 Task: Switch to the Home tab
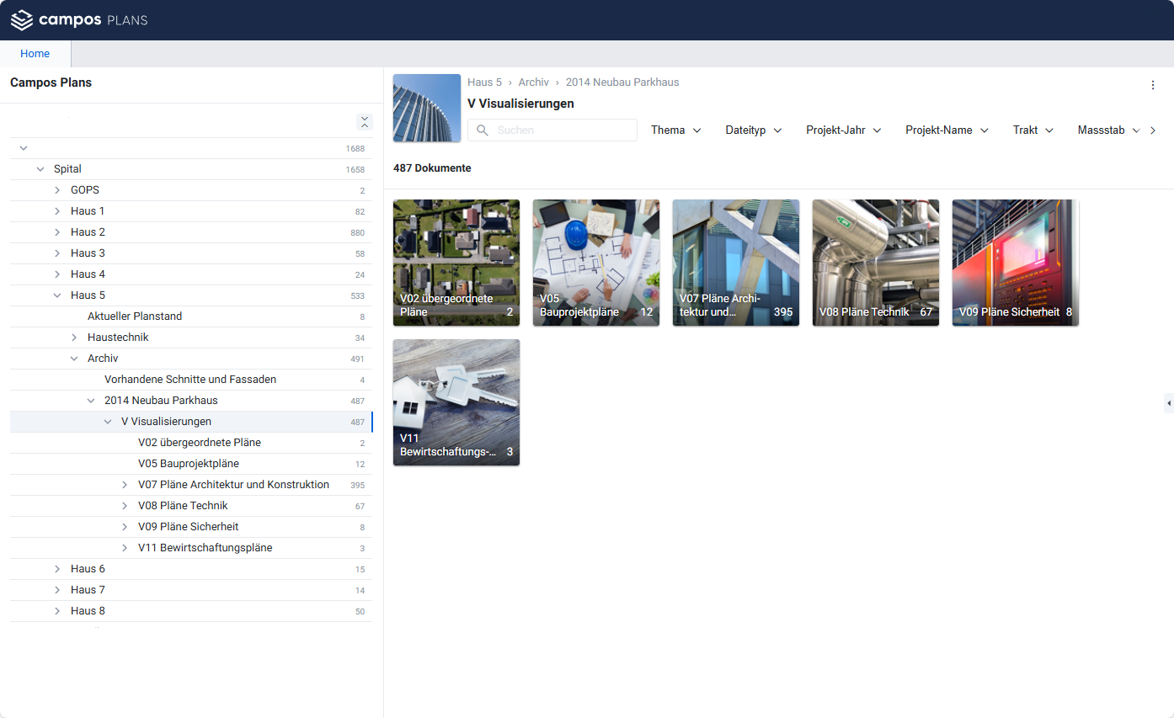click(x=35, y=54)
